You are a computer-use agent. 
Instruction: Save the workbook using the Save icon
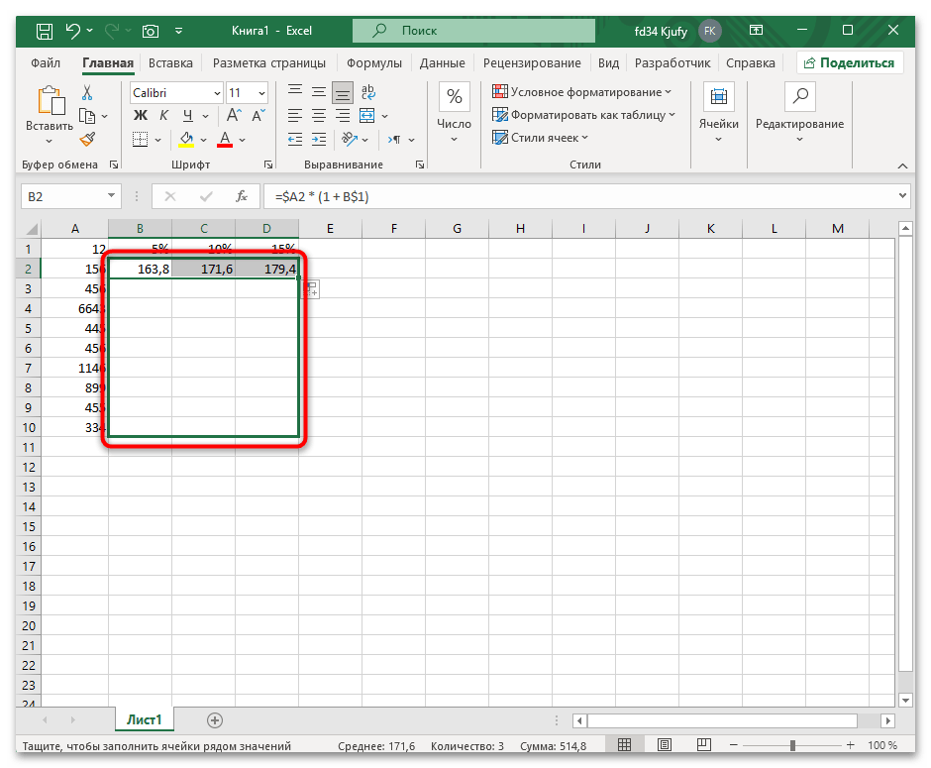point(45,31)
